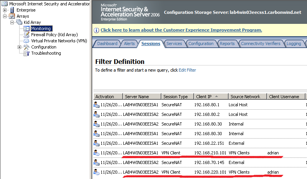The image size is (307, 179).
Task: Collapse the Arrays tree node
Action: coord(5,16)
